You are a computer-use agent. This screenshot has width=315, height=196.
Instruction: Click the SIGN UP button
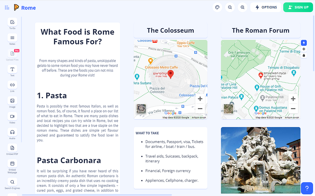[298, 7]
